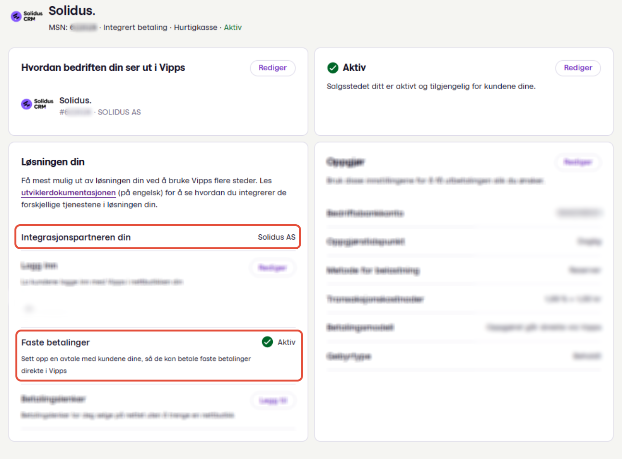
Task: Click the Hurtigkasse label in the header
Action: coord(195,27)
